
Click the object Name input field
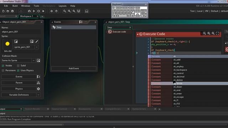tap(21, 32)
